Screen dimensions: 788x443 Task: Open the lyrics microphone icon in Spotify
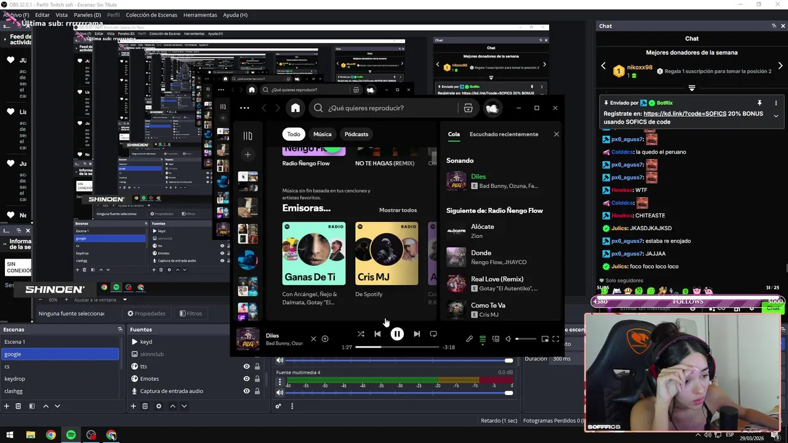469,338
